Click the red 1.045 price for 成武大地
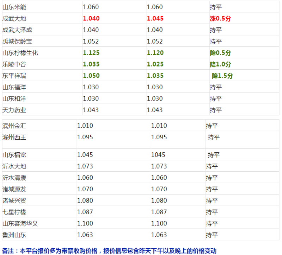Viewport: 282px width, 255px height. tap(155, 18)
